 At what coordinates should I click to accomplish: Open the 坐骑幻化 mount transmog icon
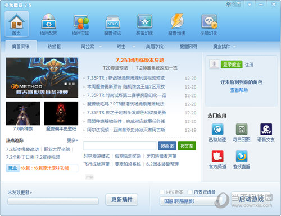209,24
